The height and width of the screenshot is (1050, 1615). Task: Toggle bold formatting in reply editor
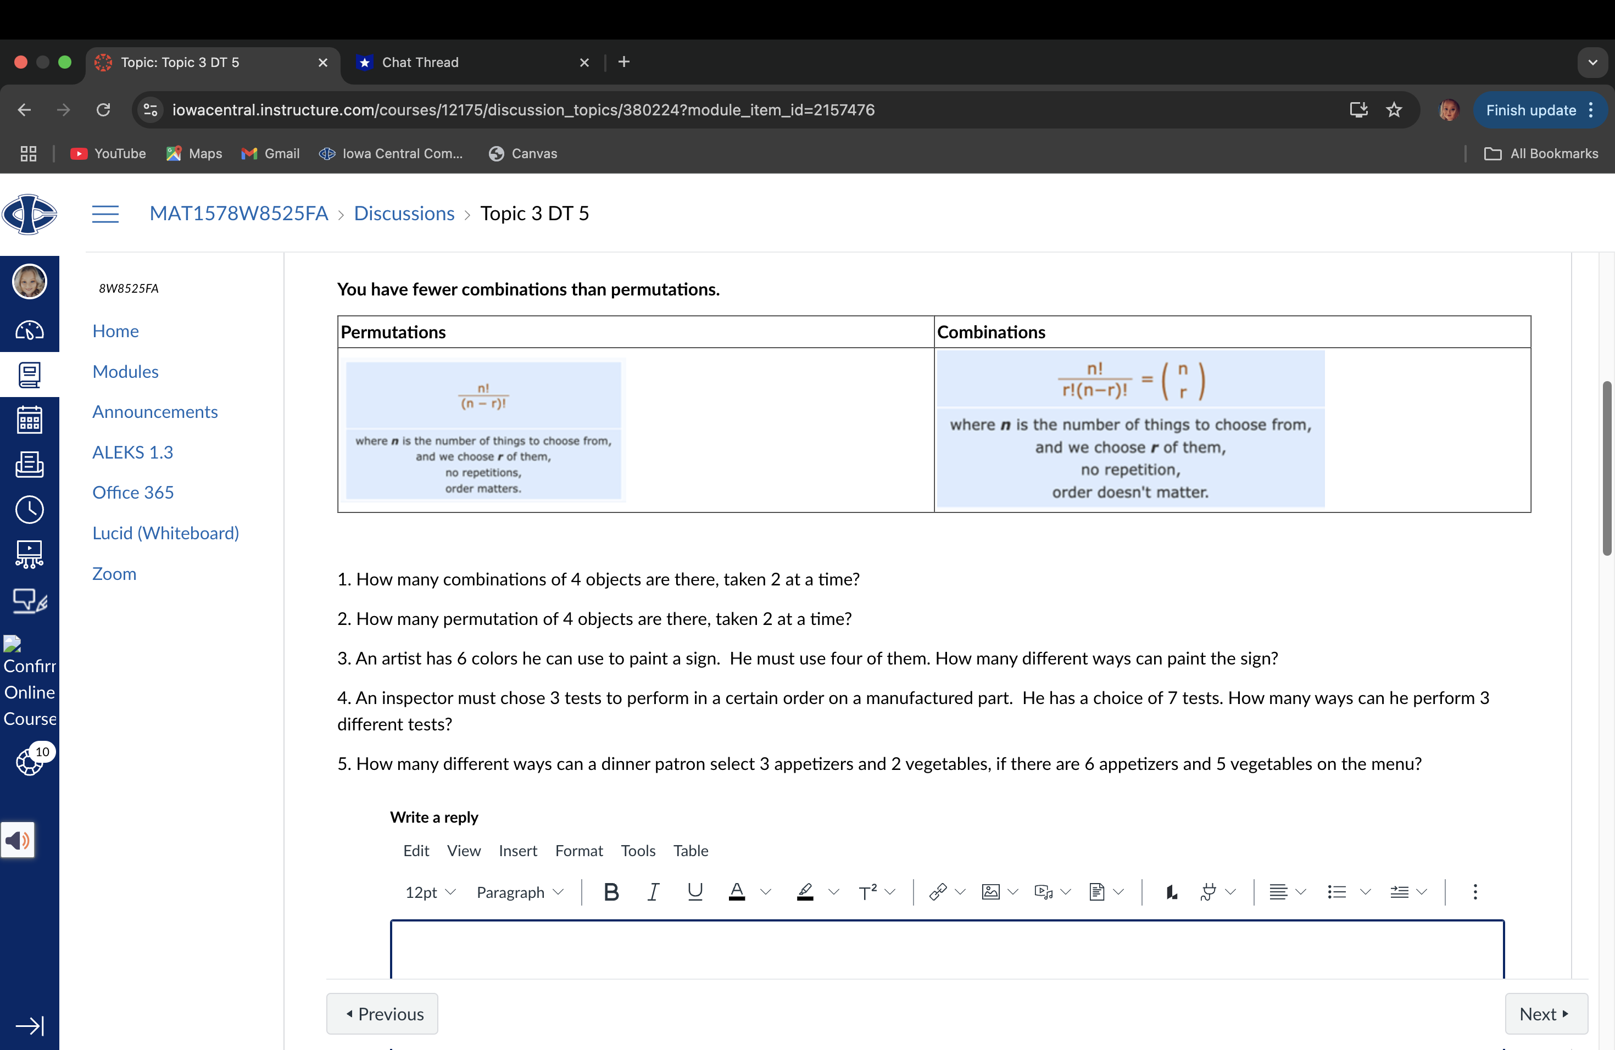pyautogui.click(x=611, y=892)
